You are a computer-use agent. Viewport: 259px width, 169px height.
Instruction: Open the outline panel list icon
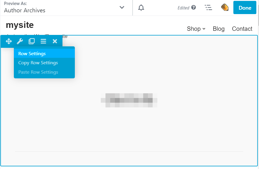208,8
